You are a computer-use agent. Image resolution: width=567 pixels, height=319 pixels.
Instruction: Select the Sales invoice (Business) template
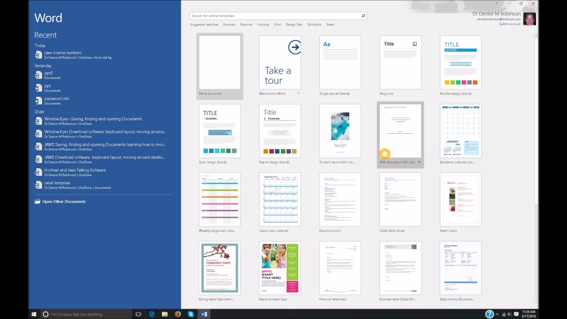461,272
